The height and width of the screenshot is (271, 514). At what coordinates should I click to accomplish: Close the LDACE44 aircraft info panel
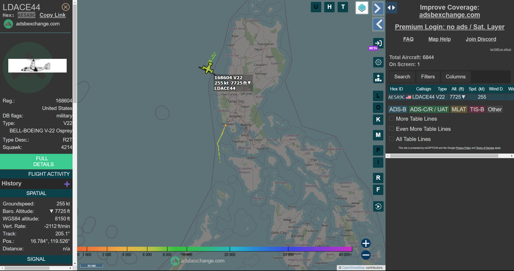[66, 7]
